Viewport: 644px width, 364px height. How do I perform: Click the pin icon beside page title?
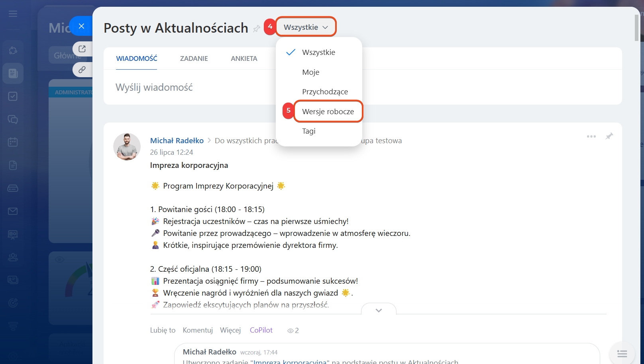[257, 28]
